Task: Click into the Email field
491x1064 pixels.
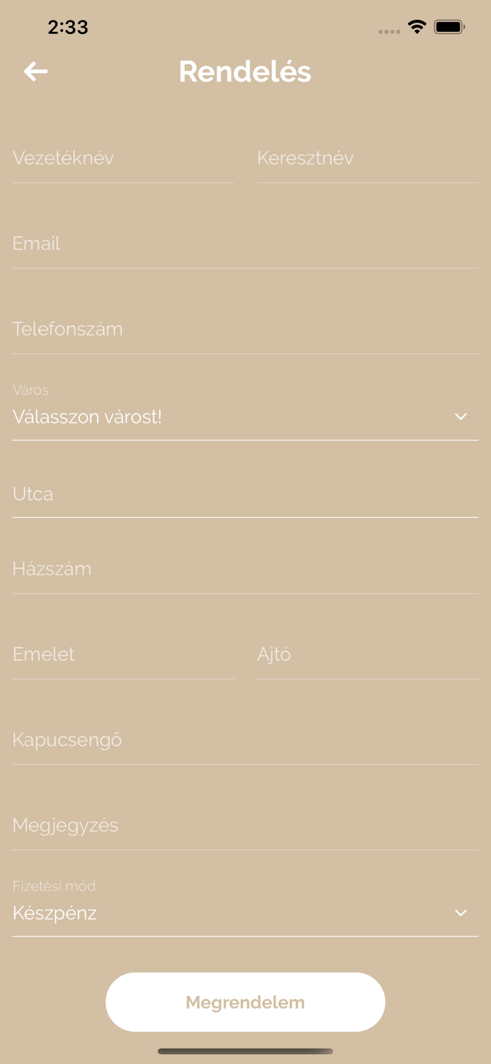Action: click(245, 244)
